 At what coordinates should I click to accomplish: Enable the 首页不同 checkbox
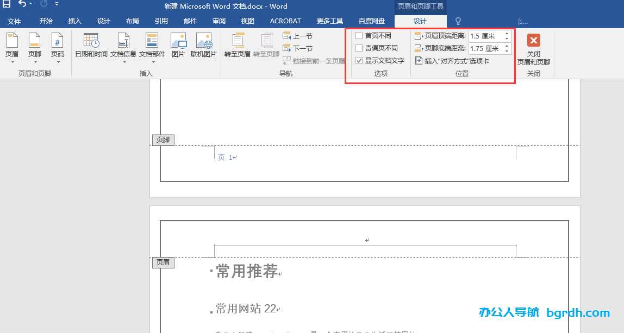359,36
